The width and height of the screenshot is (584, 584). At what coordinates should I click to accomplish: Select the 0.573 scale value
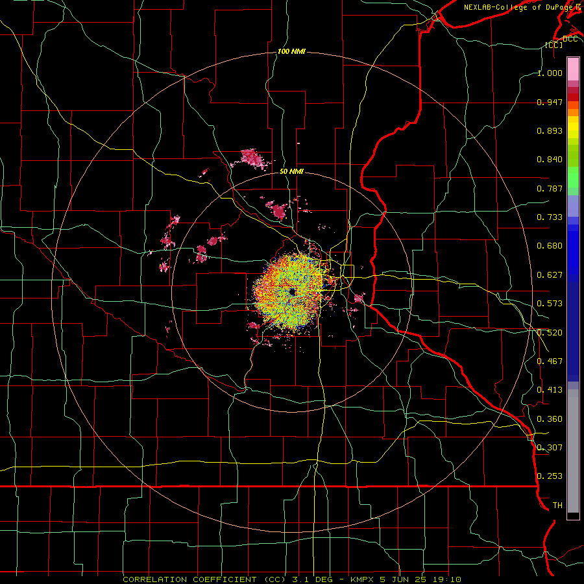pos(550,304)
